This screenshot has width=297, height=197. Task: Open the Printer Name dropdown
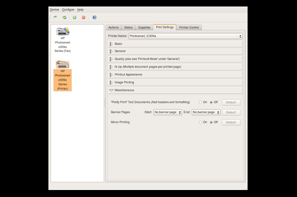[185, 36]
